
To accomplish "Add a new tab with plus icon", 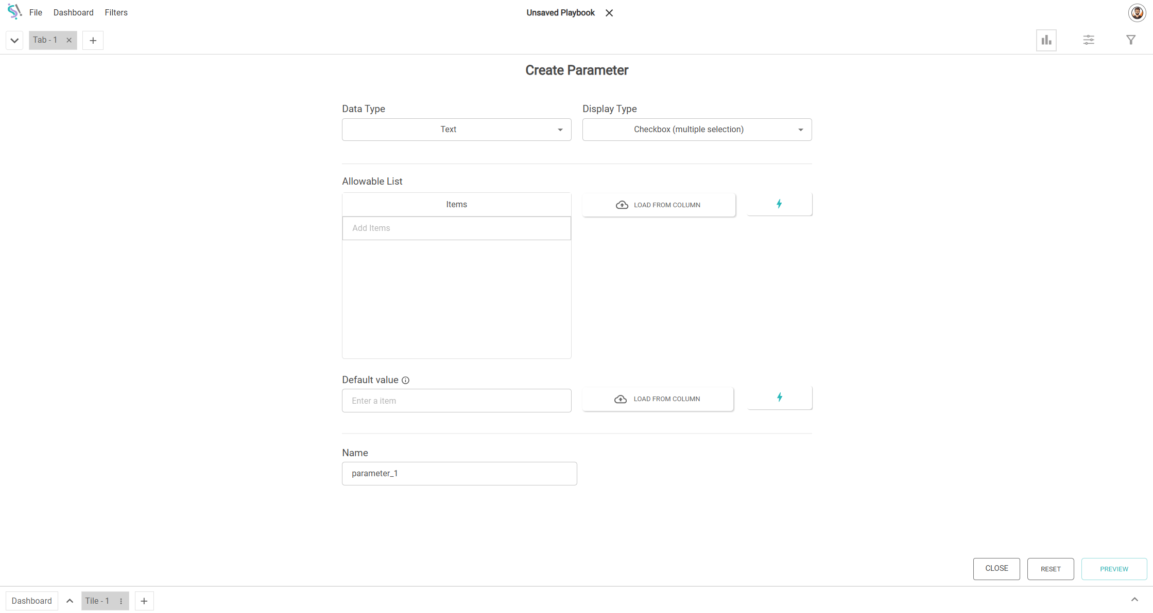I will pos(93,40).
